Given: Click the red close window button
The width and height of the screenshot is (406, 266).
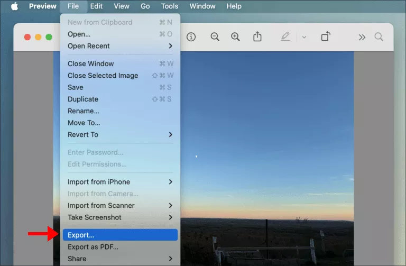Looking at the screenshot, I should coord(27,37).
